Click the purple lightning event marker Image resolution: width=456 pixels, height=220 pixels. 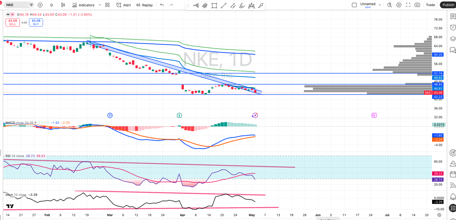(x=255, y=115)
